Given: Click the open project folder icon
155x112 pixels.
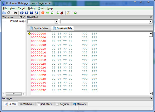Looking at the screenshot, I should (4, 13).
